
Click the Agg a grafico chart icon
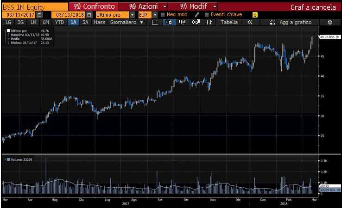coord(272,22)
